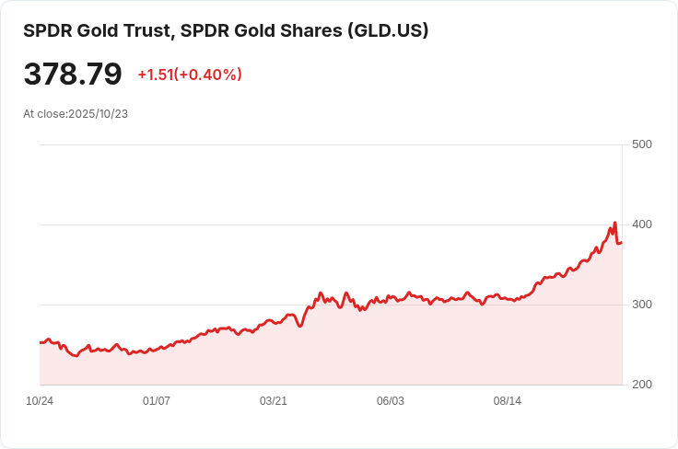Screen dimensions: 678x449
Task: Click the 01/07 x-axis date label
Action: point(156,401)
